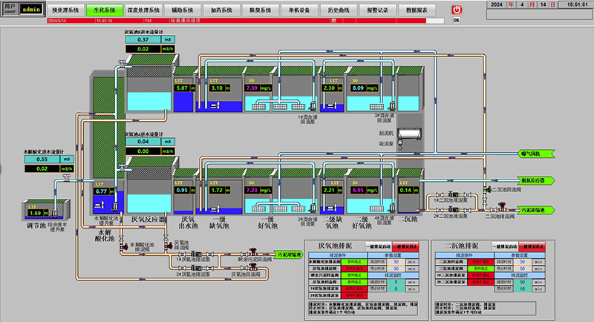Click the red power exit icon

(x=457, y=10)
